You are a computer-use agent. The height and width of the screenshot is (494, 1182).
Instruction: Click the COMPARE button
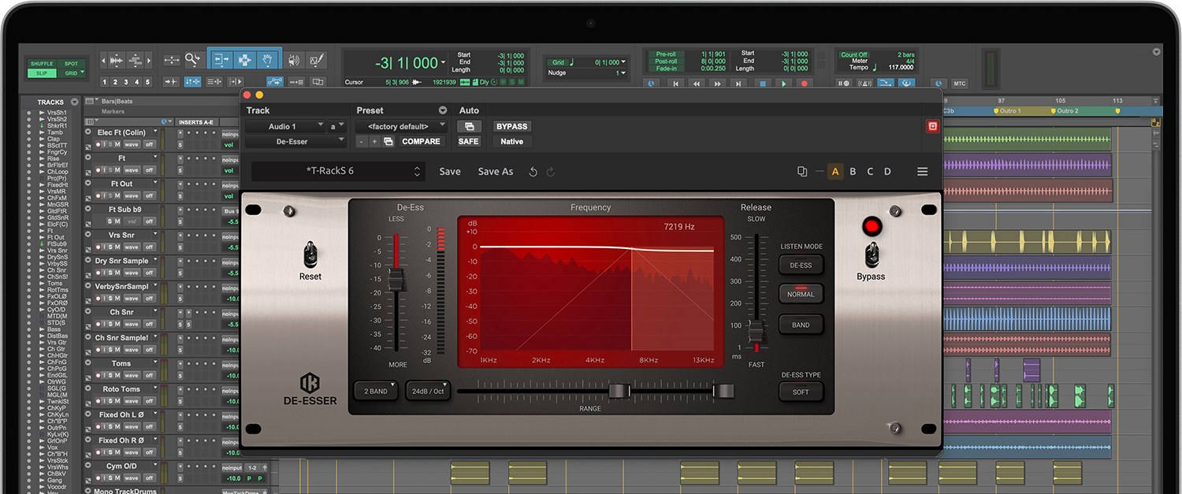click(x=421, y=142)
